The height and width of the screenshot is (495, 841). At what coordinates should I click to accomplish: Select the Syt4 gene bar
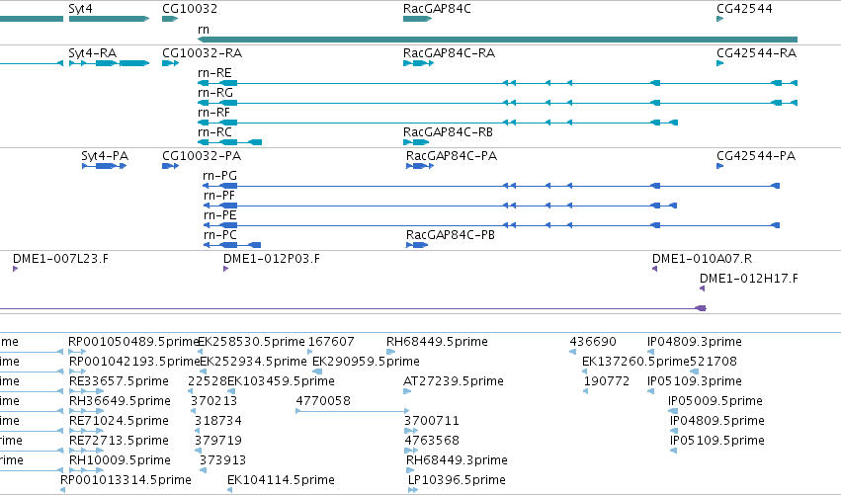109,19
